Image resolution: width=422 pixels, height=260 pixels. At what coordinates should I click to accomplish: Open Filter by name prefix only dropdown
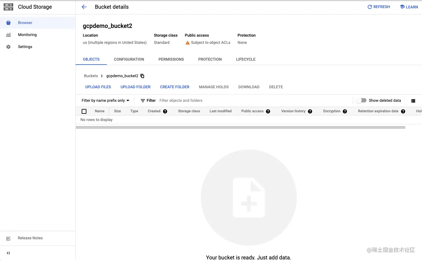click(x=105, y=101)
